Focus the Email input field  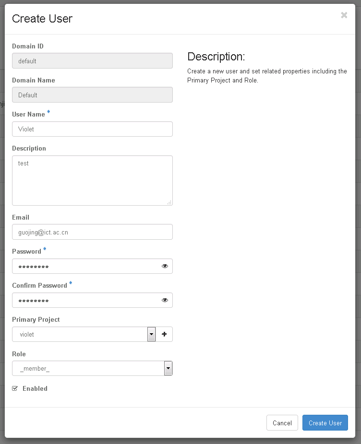93,232
